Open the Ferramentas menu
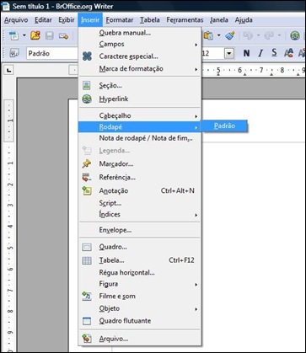This screenshot has width=306, height=353. (x=185, y=20)
